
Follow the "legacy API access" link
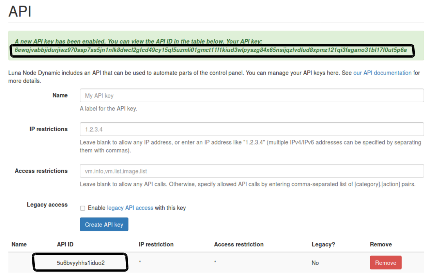coord(130,208)
